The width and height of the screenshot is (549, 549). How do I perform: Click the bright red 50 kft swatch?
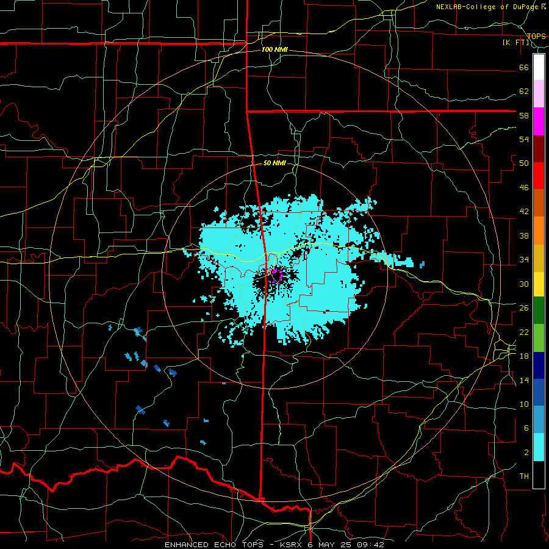(539, 176)
